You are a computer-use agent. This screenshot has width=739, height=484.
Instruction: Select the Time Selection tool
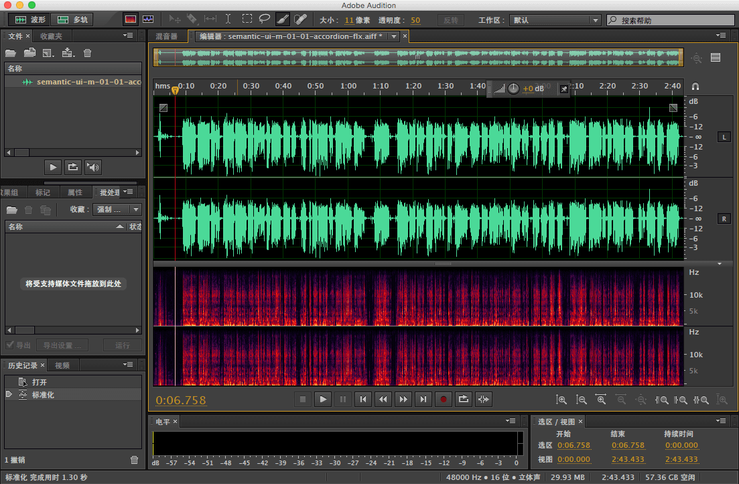pos(228,19)
